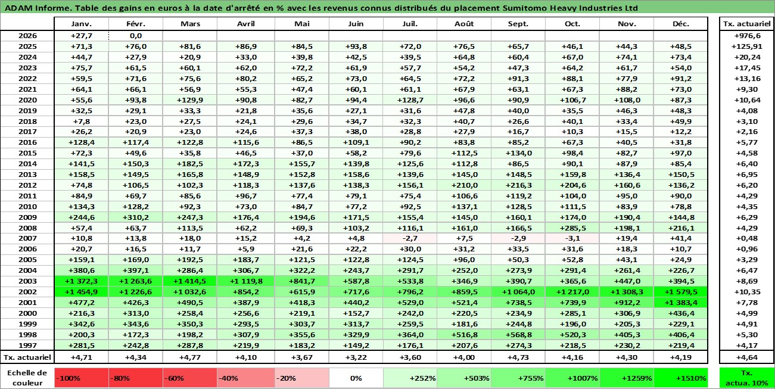Click the 'Echelle de couleur' label
This screenshot has height=389, width=775.
tap(27, 378)
